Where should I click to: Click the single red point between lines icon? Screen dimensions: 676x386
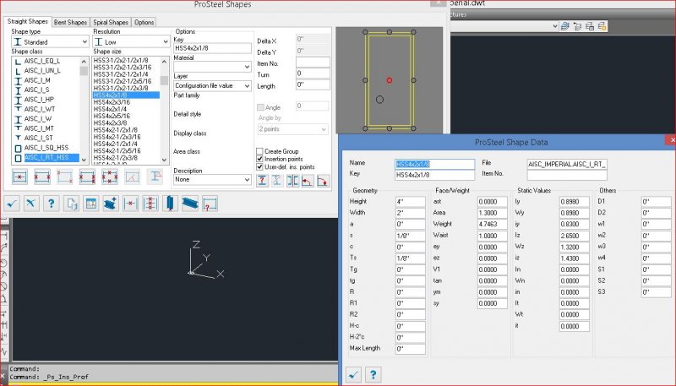coord(130,204)
